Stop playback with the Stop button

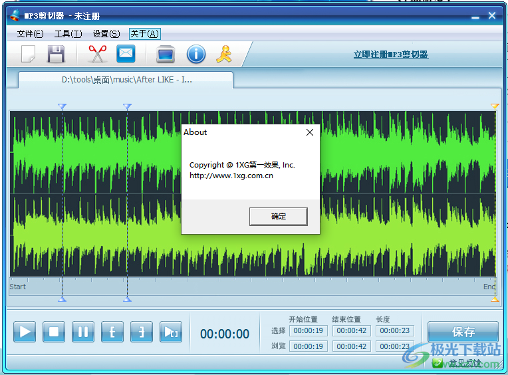[x=54, y=332]
